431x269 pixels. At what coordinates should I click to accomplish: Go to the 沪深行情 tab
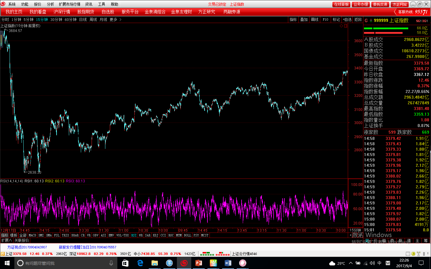pyautogui.click(x=62, y=12)
